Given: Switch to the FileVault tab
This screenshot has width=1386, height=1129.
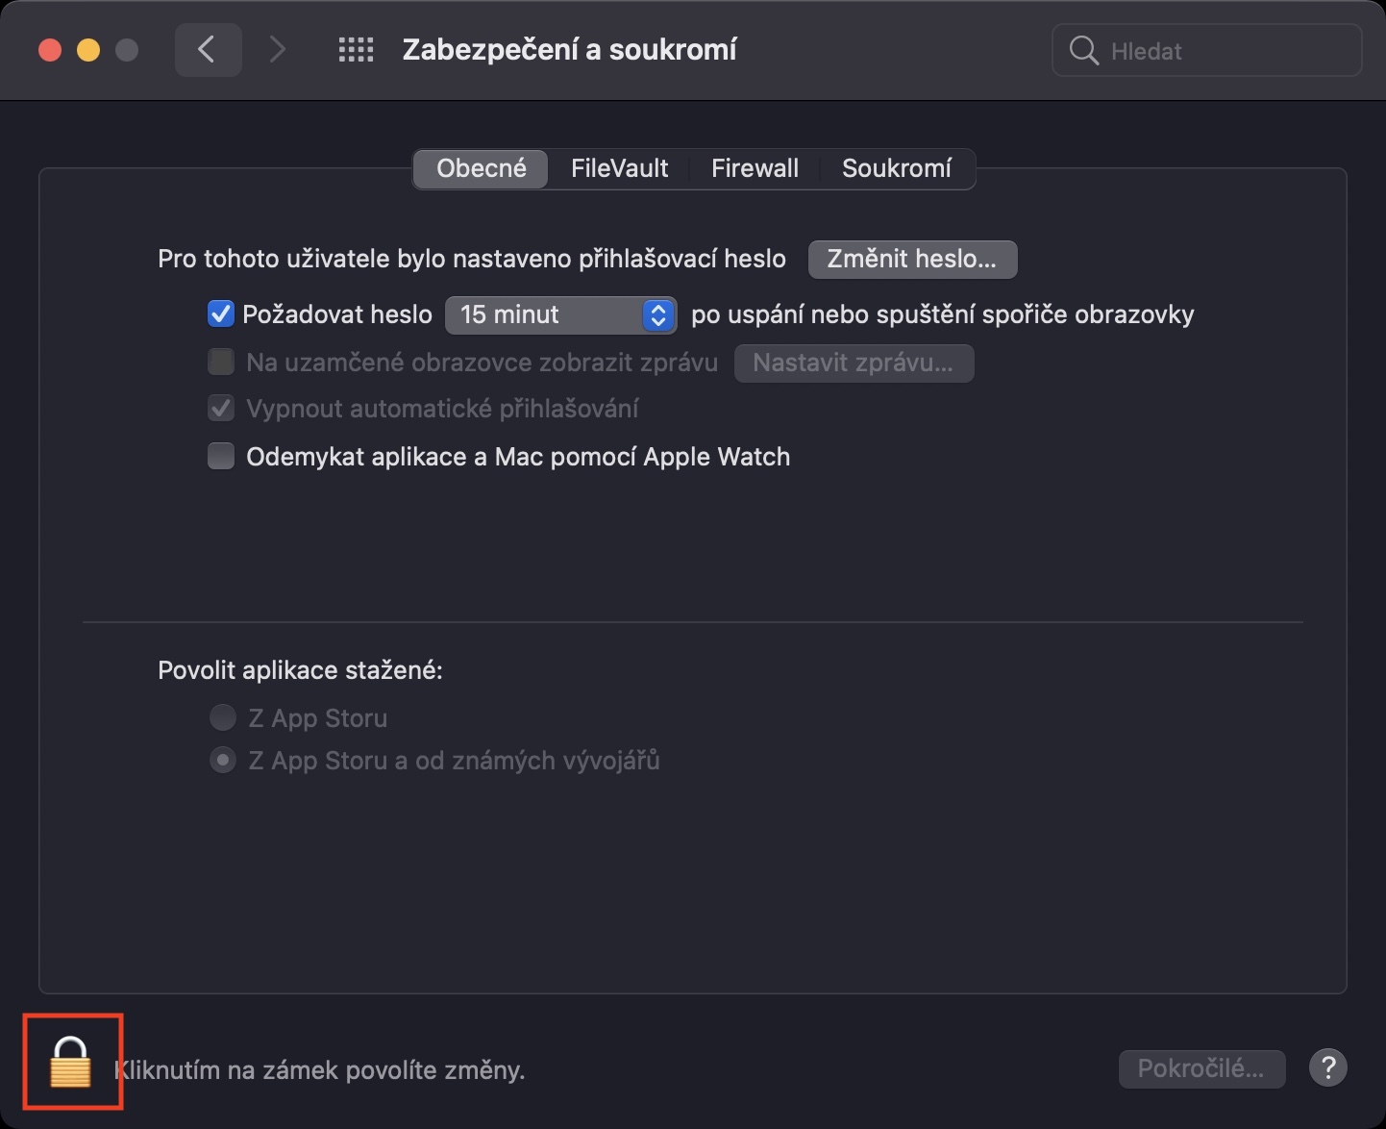Looking at the screenshot, I should pyautogui.click(x=619, y=168).
